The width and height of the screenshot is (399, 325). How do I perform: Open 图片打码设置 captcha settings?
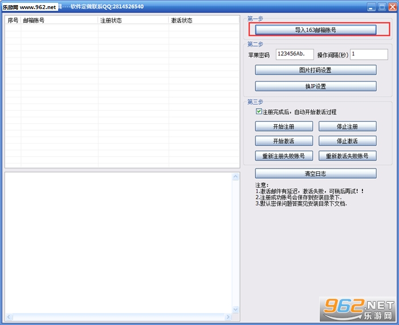pos(316,70)
